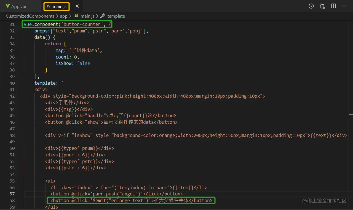Image resolution: width=353 pixels, height=210 pixels.
Task: Click the {{pnum + 6}} expression
Action: point(74,155)
